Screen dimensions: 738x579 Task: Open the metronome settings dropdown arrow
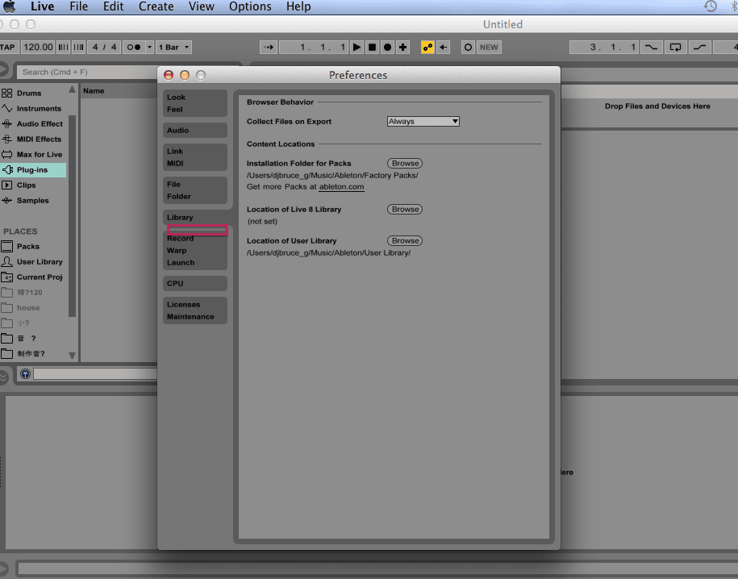click(150, 47)
